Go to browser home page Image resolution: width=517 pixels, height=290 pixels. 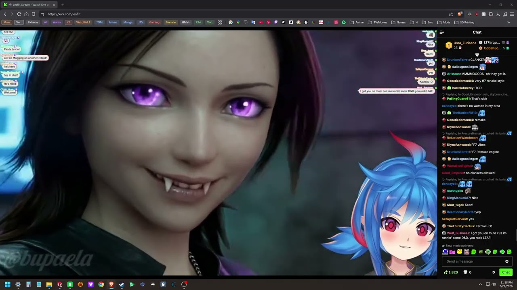point(26,14)
